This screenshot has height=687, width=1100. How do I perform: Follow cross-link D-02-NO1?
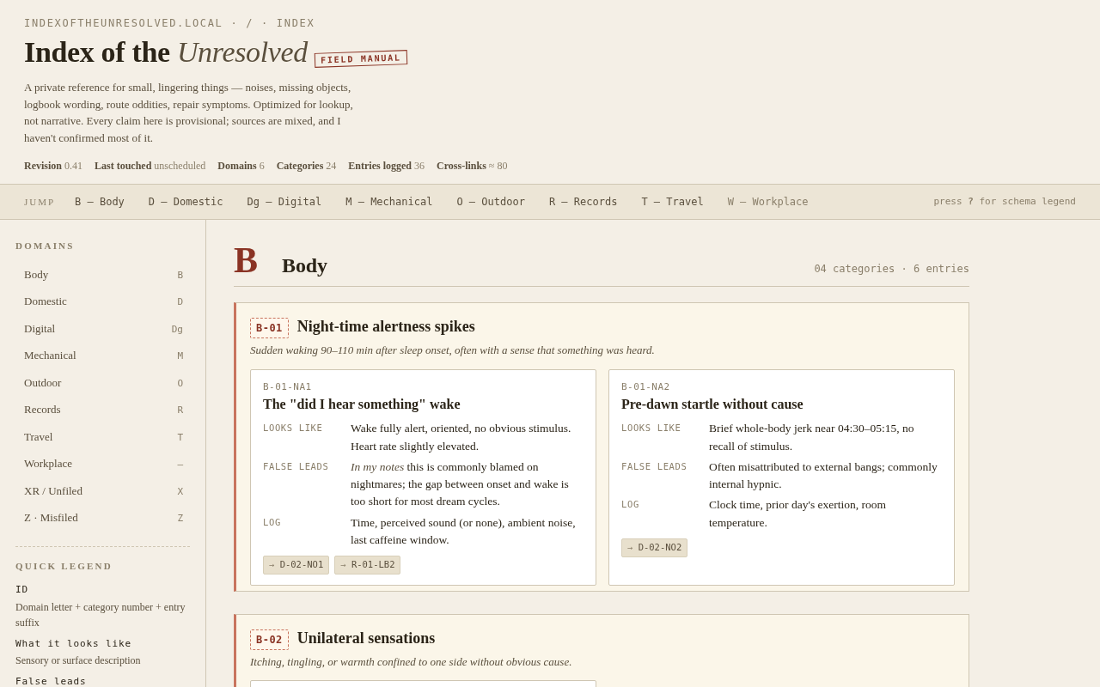296,565
